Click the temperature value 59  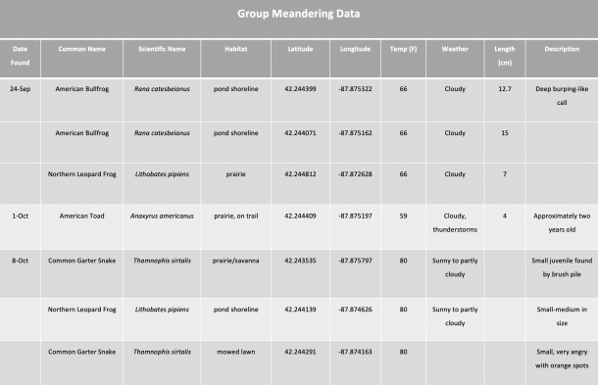[403, 216]
